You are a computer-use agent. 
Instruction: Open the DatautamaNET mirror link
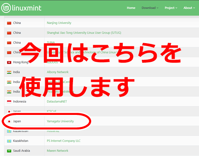tap(57, 102)
